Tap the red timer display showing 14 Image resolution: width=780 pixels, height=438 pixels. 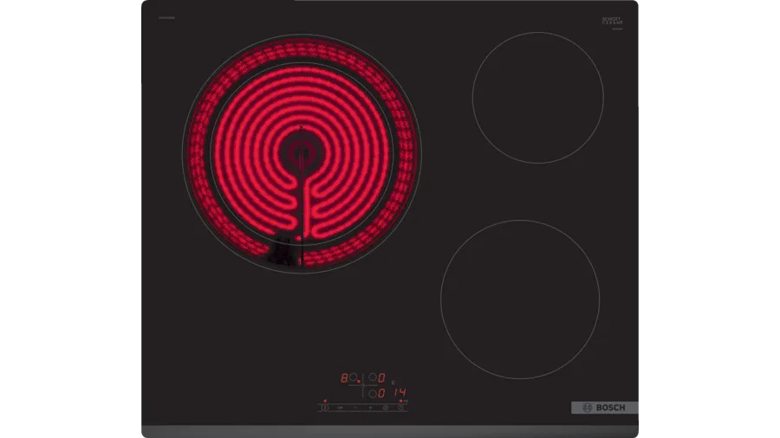pos(400,392)
